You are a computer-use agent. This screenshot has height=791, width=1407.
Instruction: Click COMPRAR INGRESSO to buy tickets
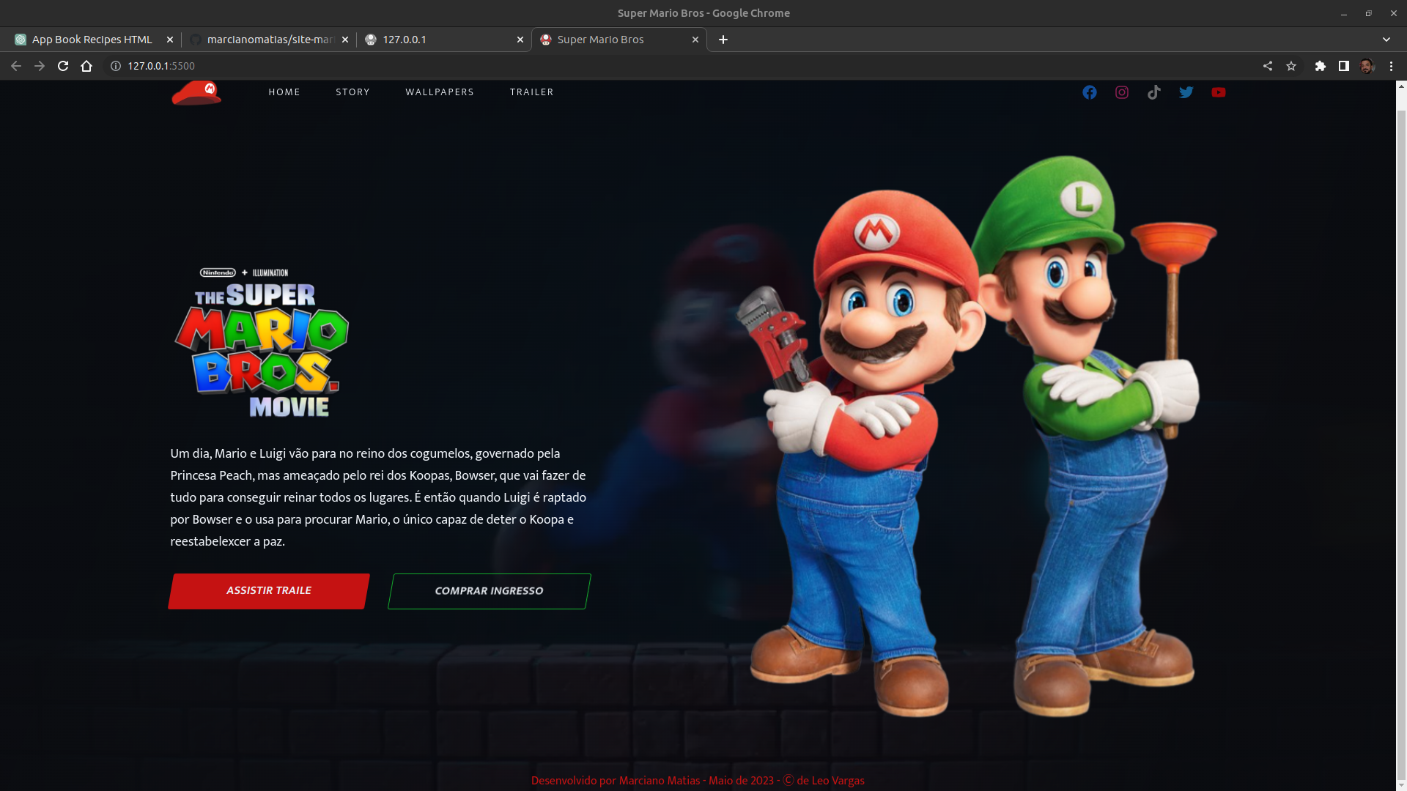click(x=488, y=590)
